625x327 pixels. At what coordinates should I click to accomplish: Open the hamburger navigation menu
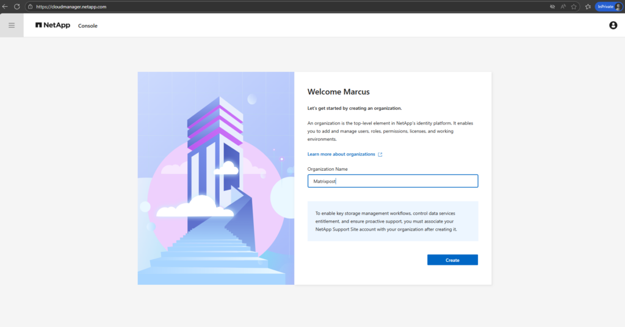(12, 26)
